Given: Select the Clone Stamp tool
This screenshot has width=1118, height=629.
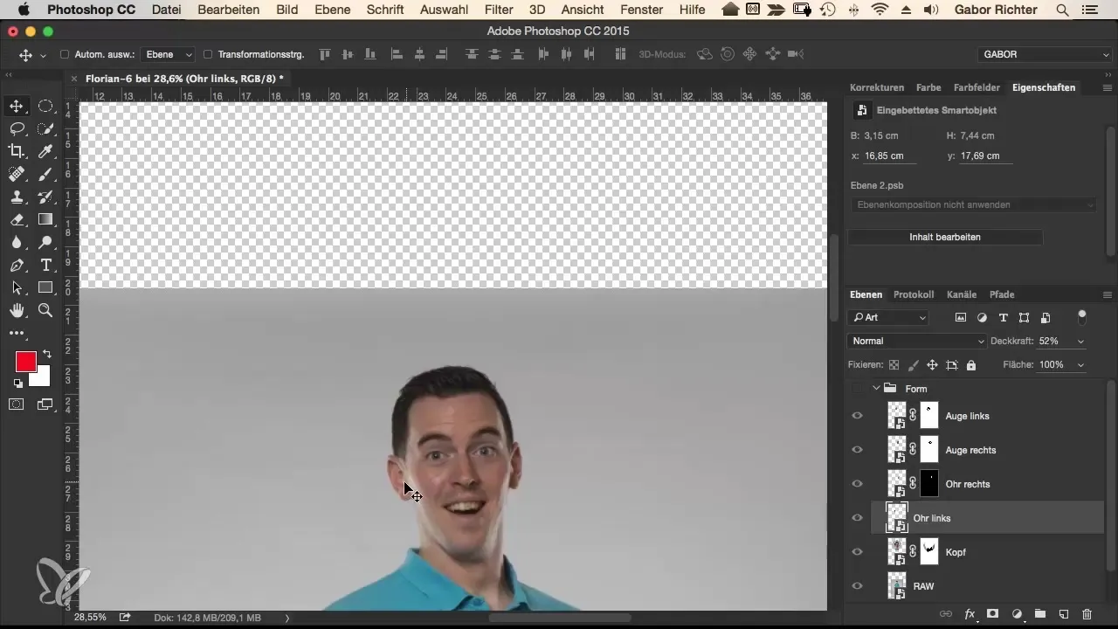Looking at the screenshot, I should (x=17, y=197).
